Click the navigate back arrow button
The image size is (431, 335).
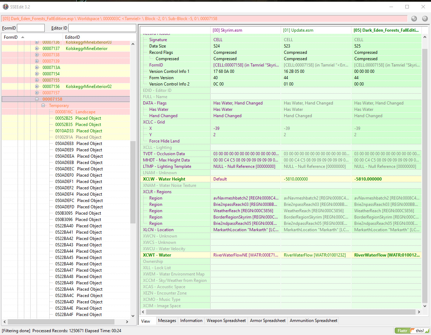pos(414,19)
